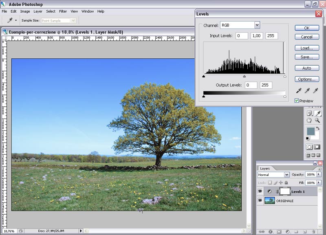The width and height of the screenshot is (326, 235).
Task: Open the Filter menu
Action: pyautogui.click(x=63, y=11)
